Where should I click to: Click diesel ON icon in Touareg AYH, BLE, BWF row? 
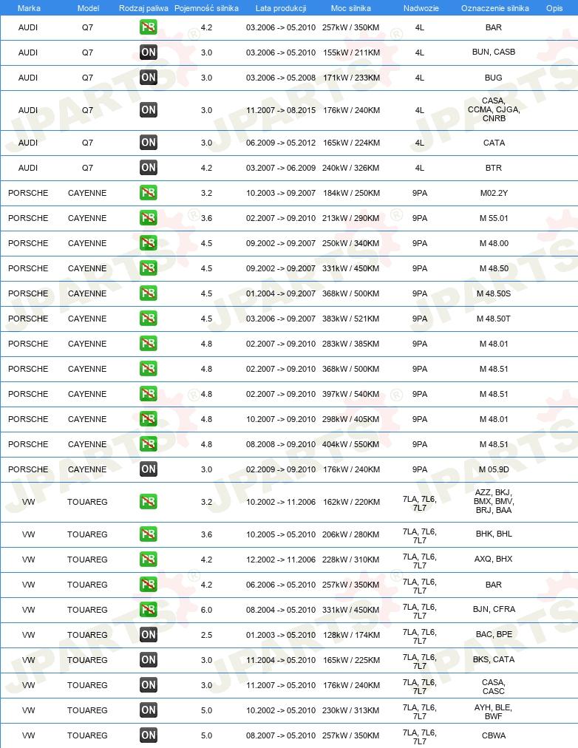[149, 710]
